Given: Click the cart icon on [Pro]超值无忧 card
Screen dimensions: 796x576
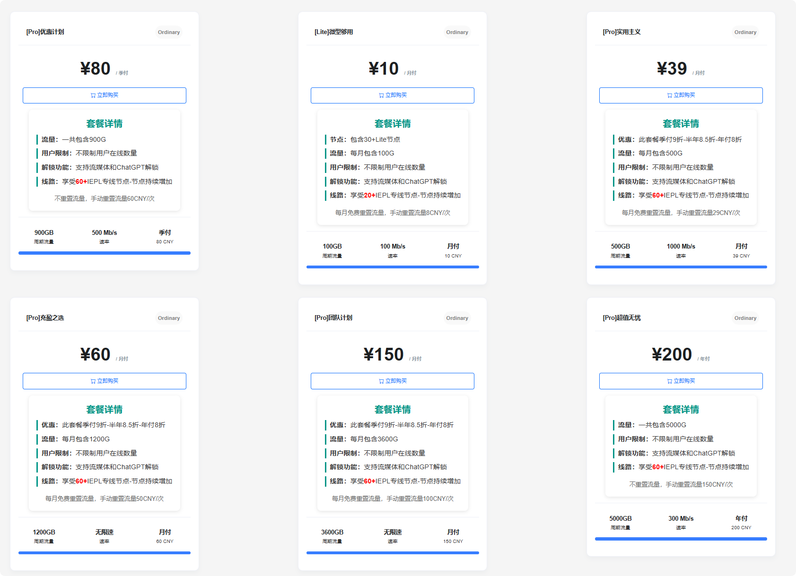Looking at the screenshot, I should point(669,381).
